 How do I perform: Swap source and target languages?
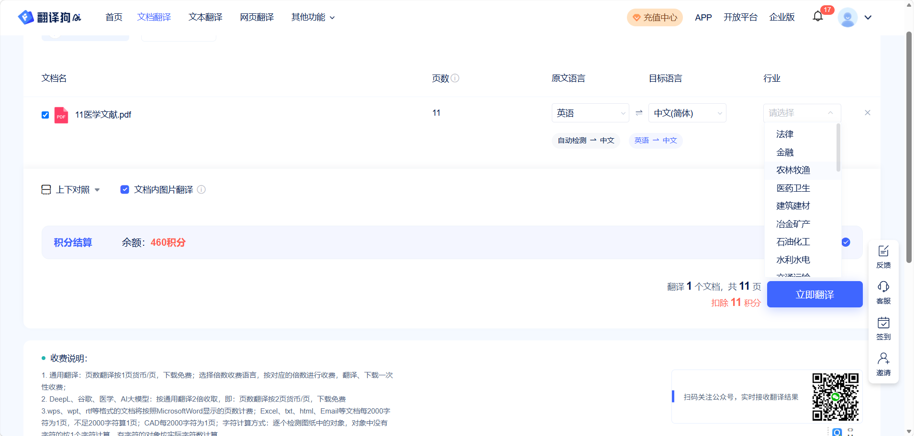[x=639, y=113]
